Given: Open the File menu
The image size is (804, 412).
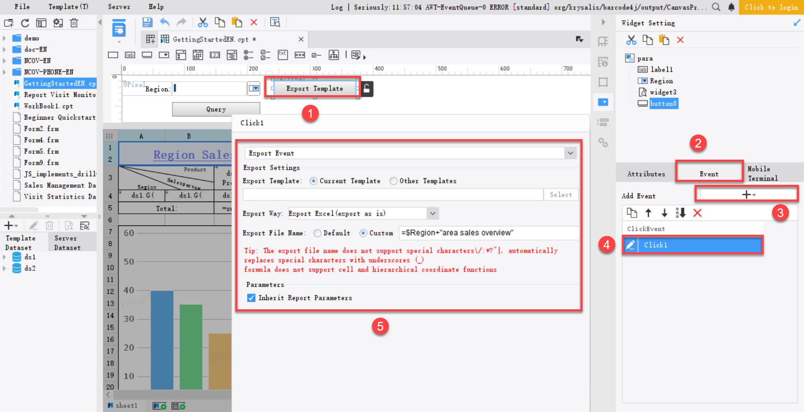Looking at the screenshot, I should 22,7.
